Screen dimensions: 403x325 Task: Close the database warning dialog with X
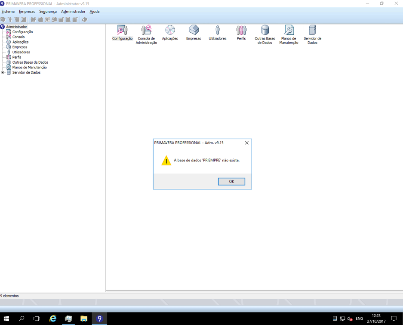coord(246,143)
